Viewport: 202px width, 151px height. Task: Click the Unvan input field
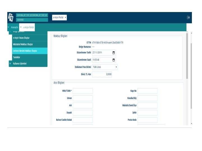[x=83, y=98]
